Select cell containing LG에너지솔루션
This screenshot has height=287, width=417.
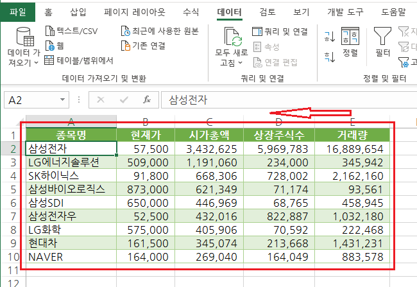(71, 162)
